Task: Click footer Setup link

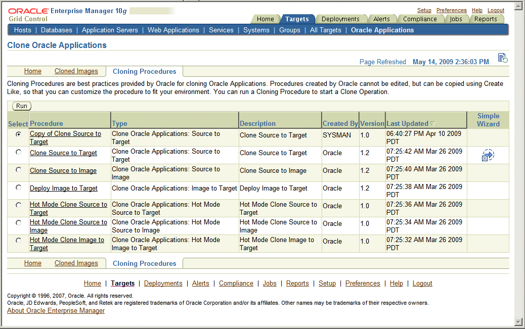Action: pyautogui.click(x=327, y=284)
